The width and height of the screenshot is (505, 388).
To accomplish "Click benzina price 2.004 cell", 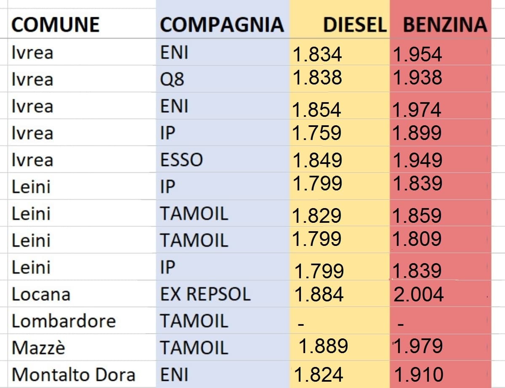I will [x=418, y=294].
